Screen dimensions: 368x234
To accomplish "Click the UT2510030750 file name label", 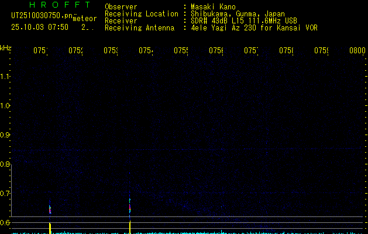I will 41,17.
